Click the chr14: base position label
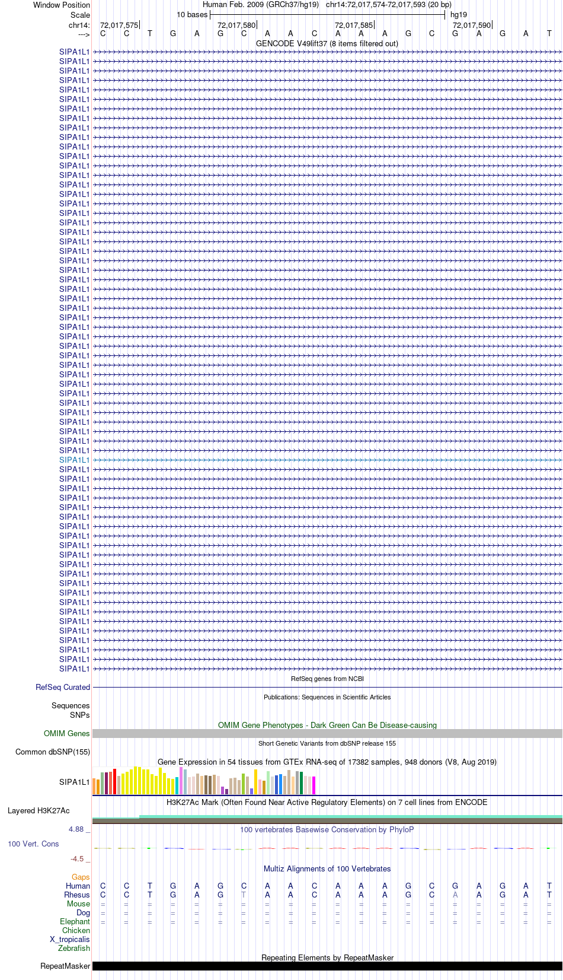This screenshot has width=563, height=980. click(79, 25)
